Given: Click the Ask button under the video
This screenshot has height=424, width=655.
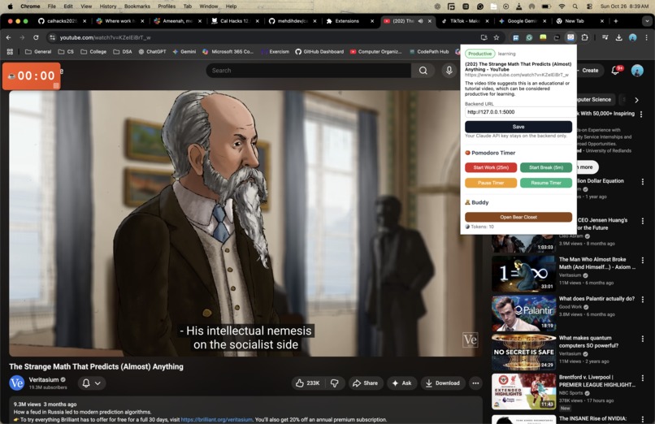Looking at the screenshot, I should coord(401,383).
